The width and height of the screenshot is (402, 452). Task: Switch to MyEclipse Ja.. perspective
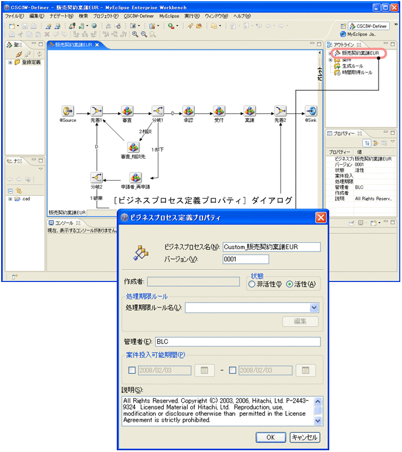click(358, 35)
